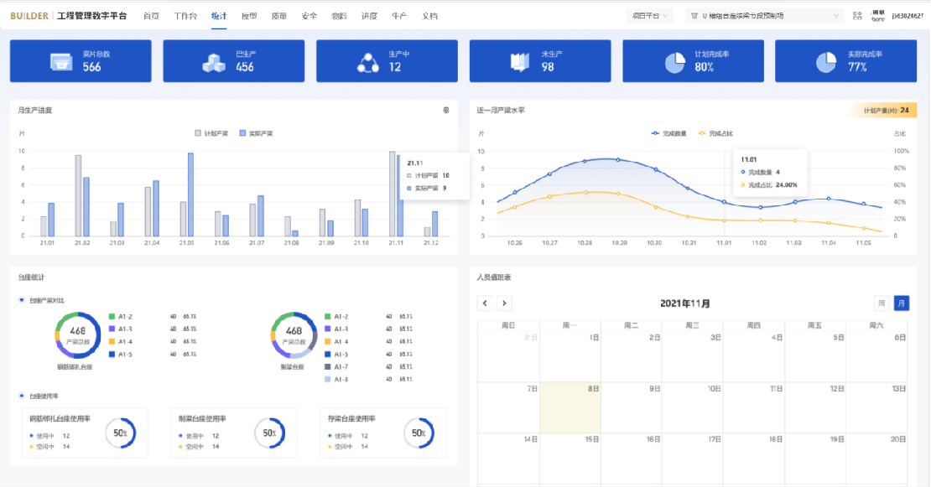Click the 21.05 actual output bar
The image size is (931, 487).
tap(190, 195)
